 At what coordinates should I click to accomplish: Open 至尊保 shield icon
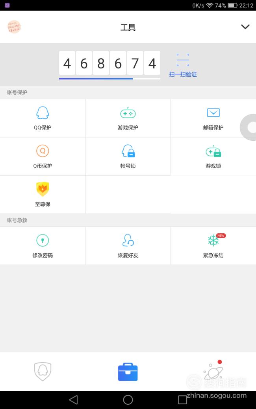tap(43, 189)
